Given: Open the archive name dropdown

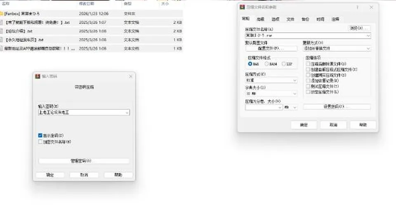Looking at the screenshot, I should (x=368, y=35).
